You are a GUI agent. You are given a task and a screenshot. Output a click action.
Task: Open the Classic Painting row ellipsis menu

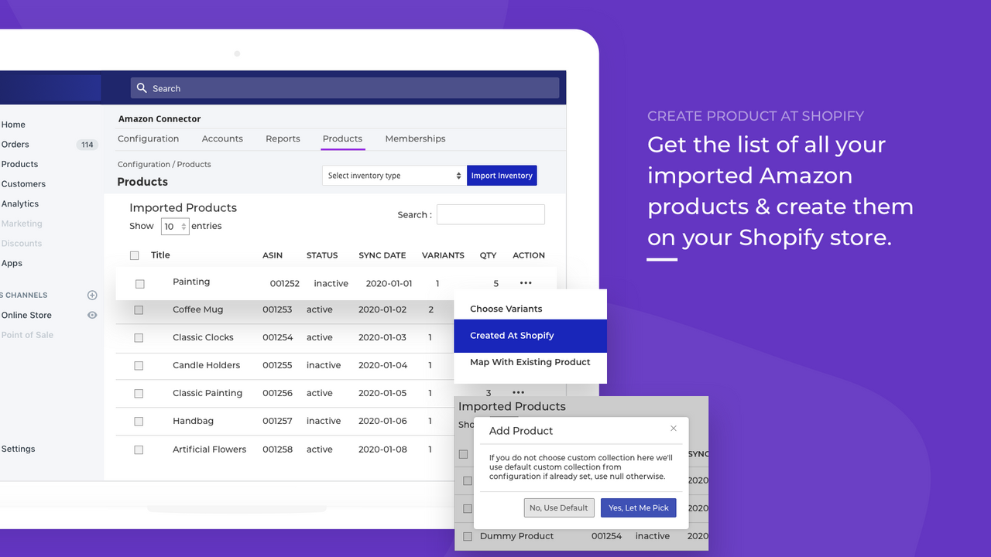tap(519, 393)
